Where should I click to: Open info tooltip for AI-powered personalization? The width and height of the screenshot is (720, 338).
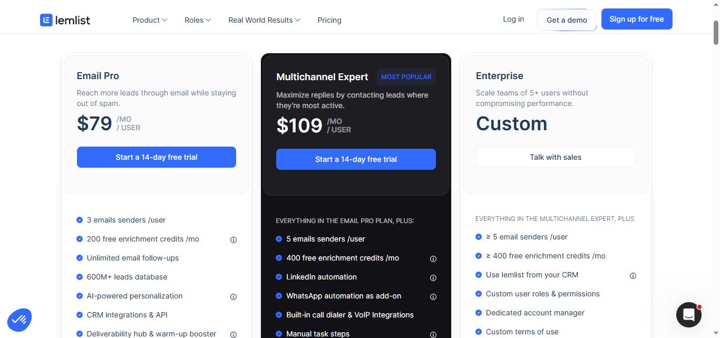[233, 296]
